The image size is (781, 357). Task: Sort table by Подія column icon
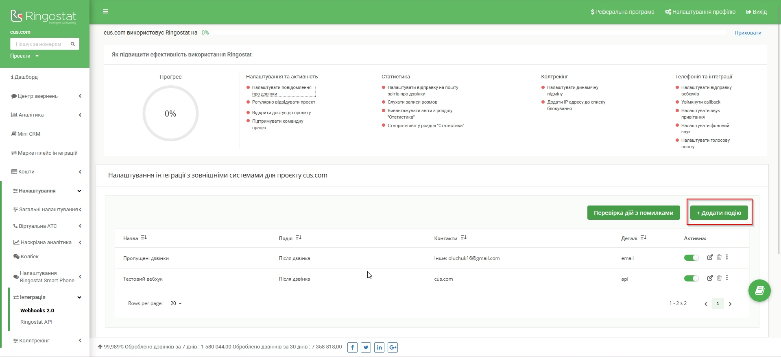299,238
